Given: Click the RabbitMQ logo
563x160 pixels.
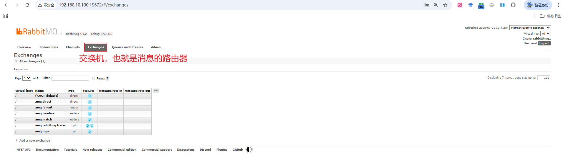Looking at the screenshot, I should coord(39,31).
